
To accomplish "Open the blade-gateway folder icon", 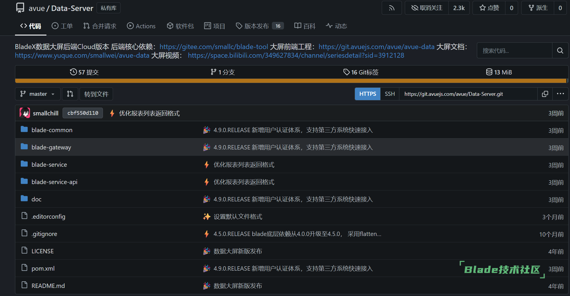I will (x=24, y=147).
